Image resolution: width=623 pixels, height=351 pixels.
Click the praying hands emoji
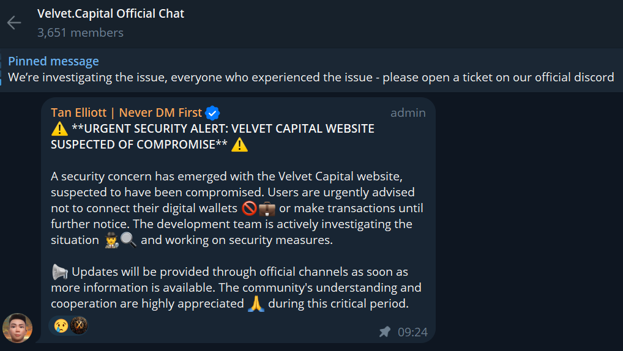256,304
